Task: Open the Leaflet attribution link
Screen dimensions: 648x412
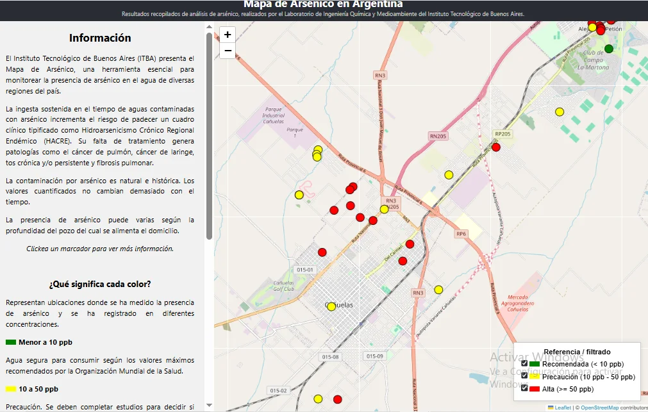Action: point(563,408)
